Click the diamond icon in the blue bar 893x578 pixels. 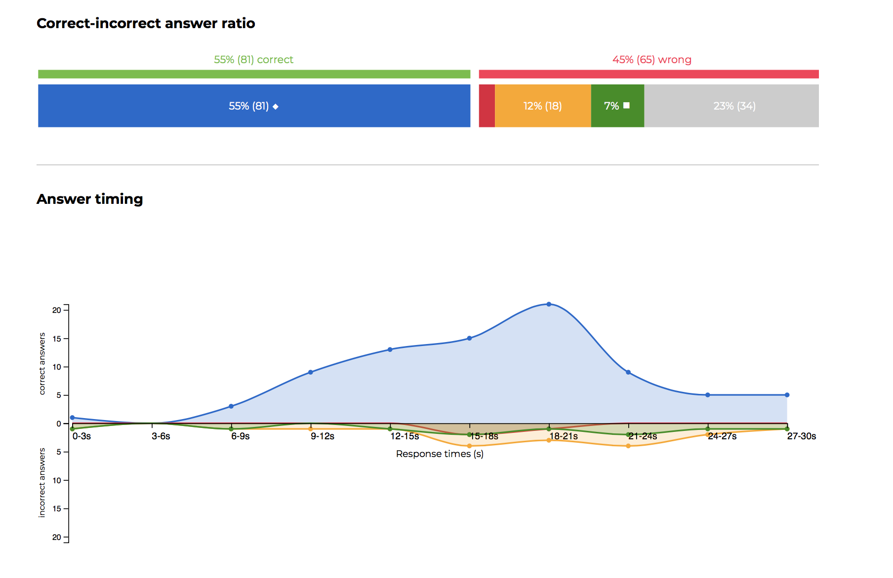pyautogui.click(x=276, y=107)
